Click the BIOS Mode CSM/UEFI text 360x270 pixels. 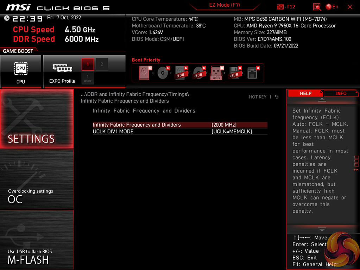[158, 39]
